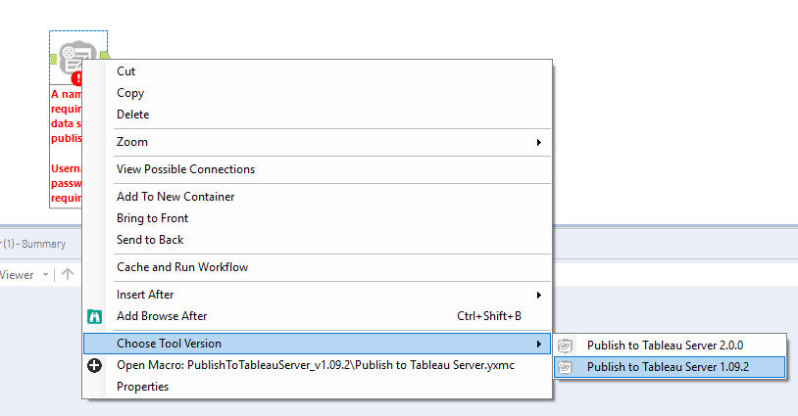Click the red error badge on the tool
The image size is (798, 416).
pyautogui.click(x=77, y=78)
